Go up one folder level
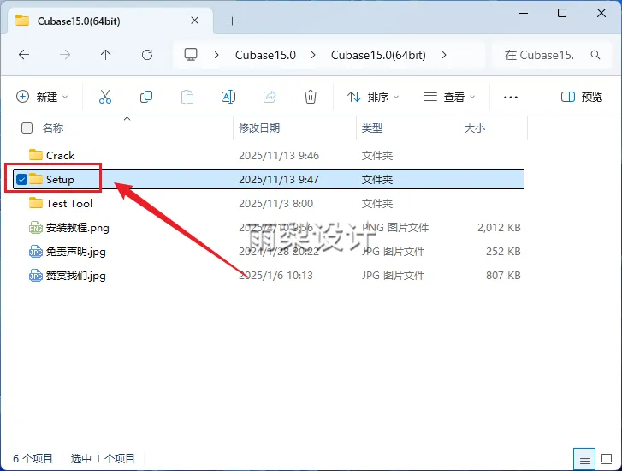622x471 pixels. pos(105,55)
